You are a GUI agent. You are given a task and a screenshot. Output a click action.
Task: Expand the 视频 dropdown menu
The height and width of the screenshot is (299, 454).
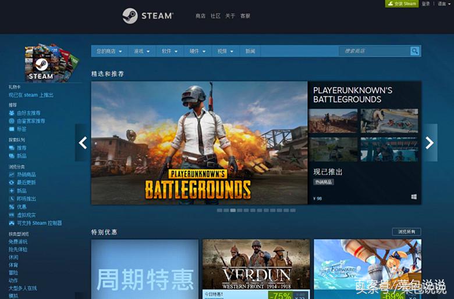click(x=225, y=51)
